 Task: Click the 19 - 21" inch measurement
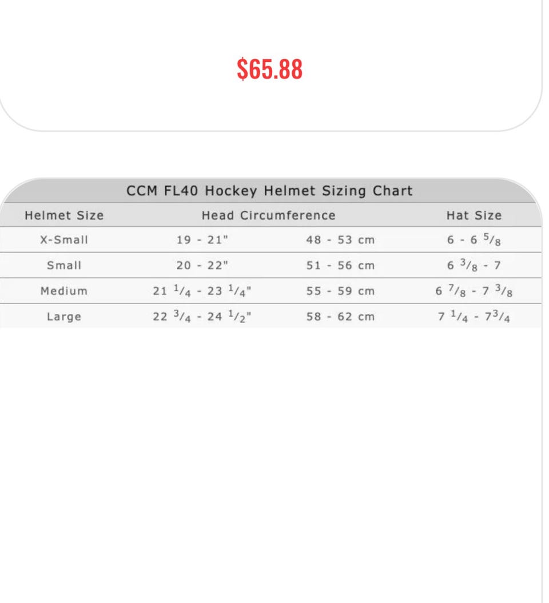pyautogui.click(x=202, y=240)
